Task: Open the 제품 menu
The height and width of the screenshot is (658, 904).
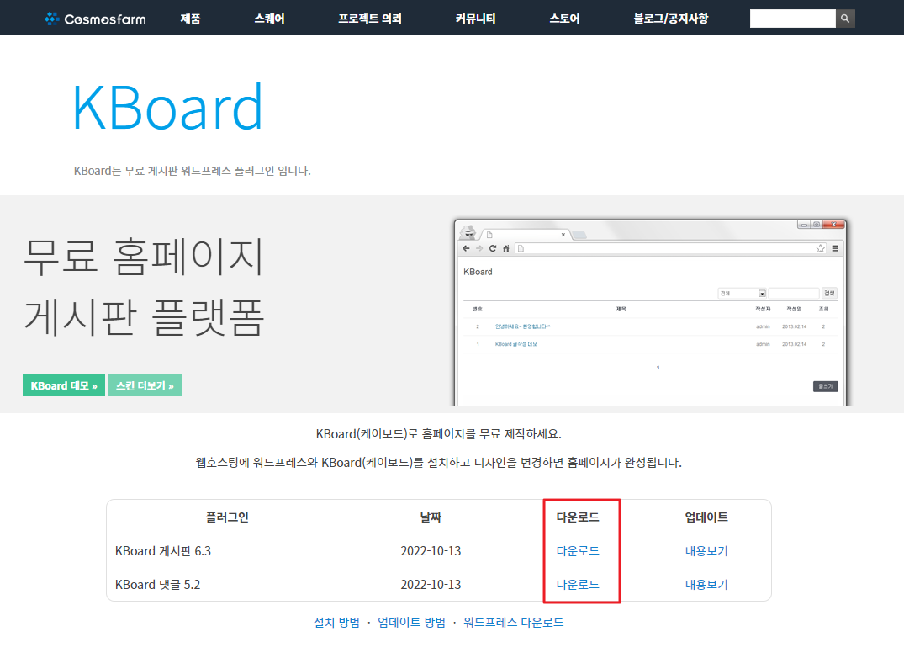Action: point(190,19)
